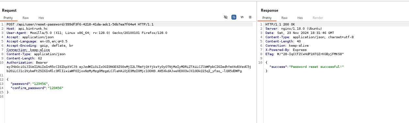Click the Response panel title
The height and width of the screenshot is (123, 409).
pyautogui.click(x=269, y=10)
